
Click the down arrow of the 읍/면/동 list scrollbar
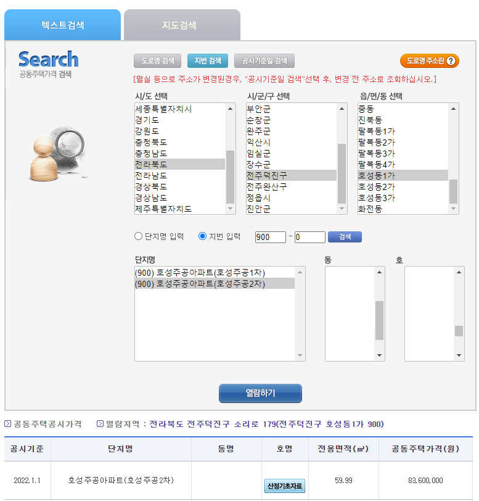[x=454, y=209]
